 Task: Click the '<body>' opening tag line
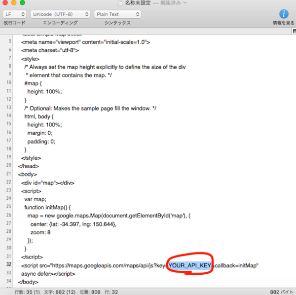click(x=27, y=175)
